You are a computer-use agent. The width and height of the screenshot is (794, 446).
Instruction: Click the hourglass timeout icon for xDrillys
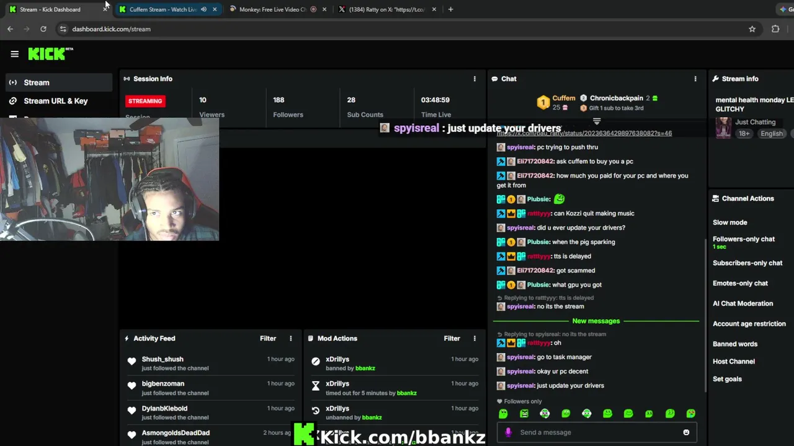(315, 386)
